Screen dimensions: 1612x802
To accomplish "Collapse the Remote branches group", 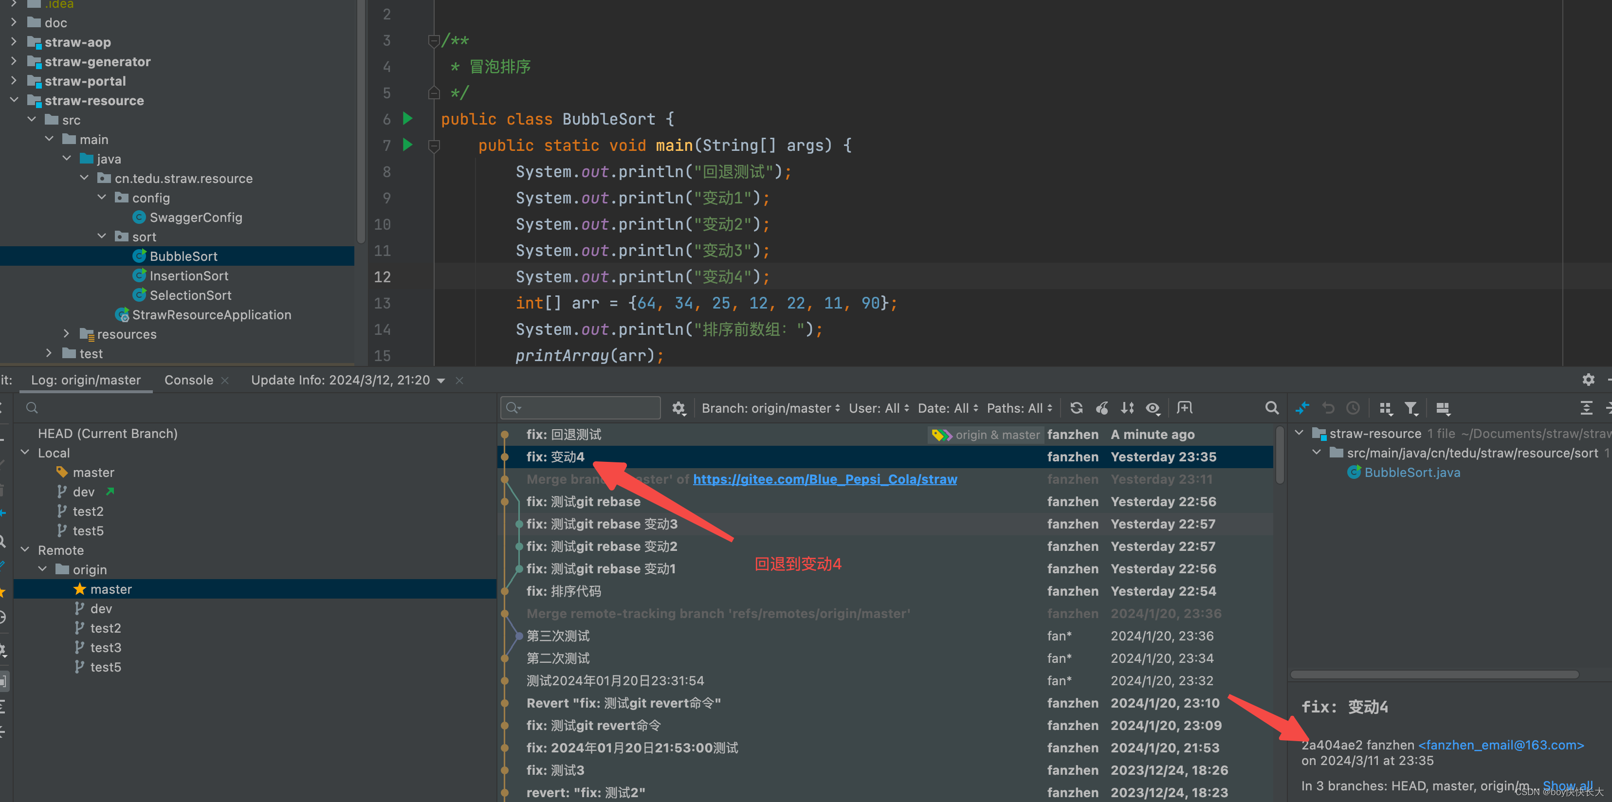I will [26, 550].
